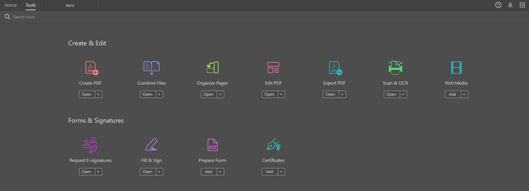This screenshot has width=529, height=191.
Task: Expand the Request E-signatures dropdown arrow
Action: click(x=98, y=172)
